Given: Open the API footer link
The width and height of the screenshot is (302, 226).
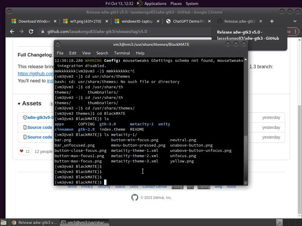Looking at the screenshot, I should click(x=190, y=187).
